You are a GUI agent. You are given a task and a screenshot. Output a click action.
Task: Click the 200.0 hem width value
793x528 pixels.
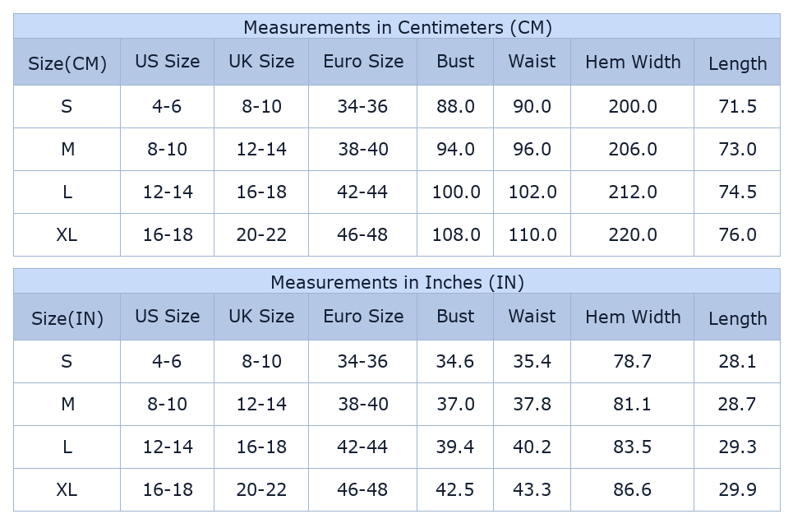(633, 107)
